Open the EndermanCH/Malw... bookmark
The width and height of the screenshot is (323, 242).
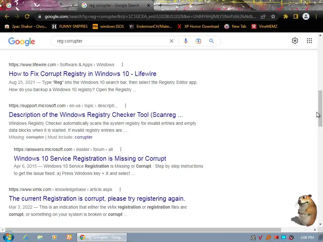click(150, 26)
